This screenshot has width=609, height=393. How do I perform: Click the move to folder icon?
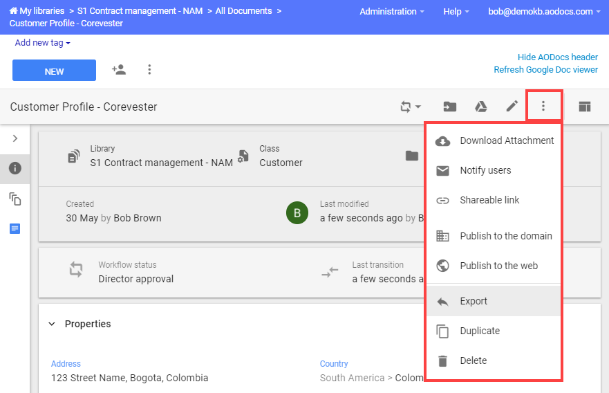pos(450,107)
